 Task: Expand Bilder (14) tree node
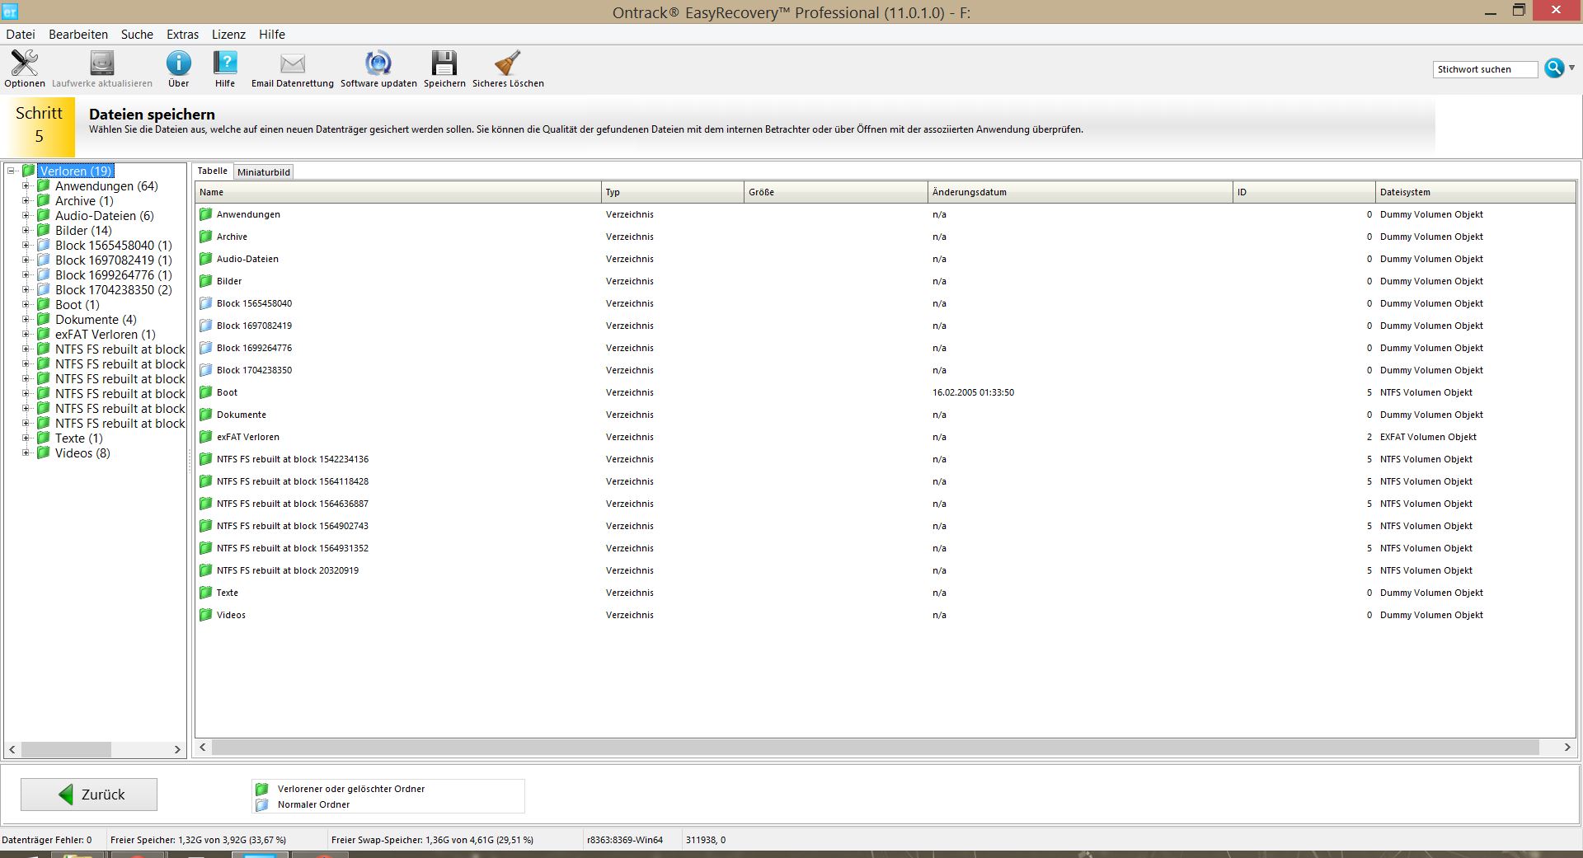click(x=26, y=231)
